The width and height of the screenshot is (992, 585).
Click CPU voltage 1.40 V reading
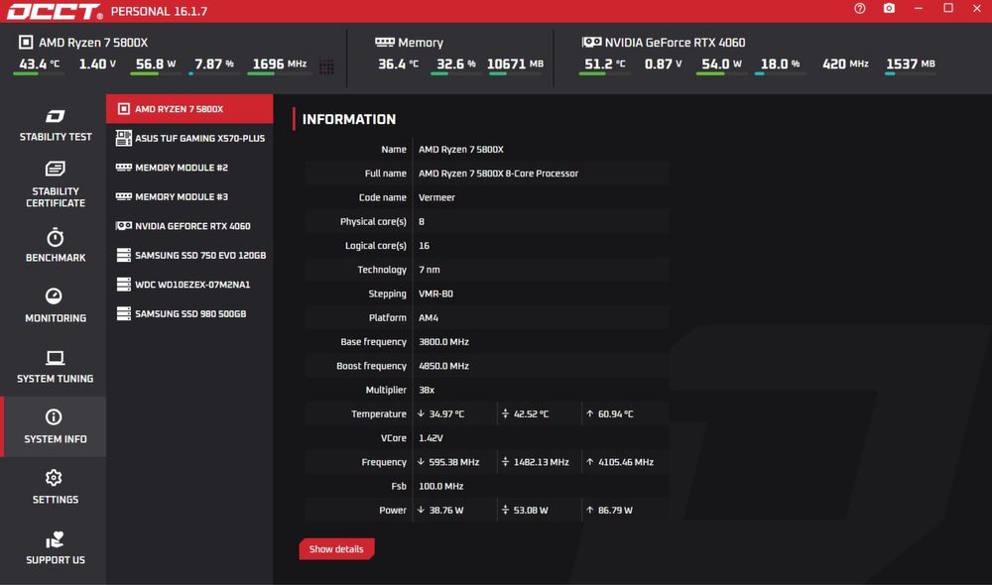tap(97, 63)
